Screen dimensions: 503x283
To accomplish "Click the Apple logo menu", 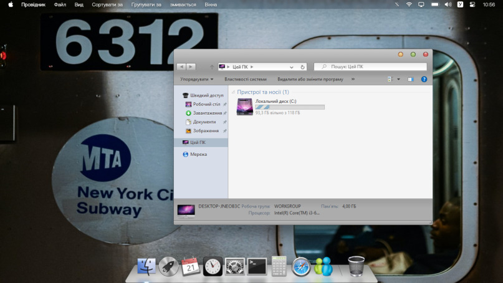I will [x=11, y=4].
